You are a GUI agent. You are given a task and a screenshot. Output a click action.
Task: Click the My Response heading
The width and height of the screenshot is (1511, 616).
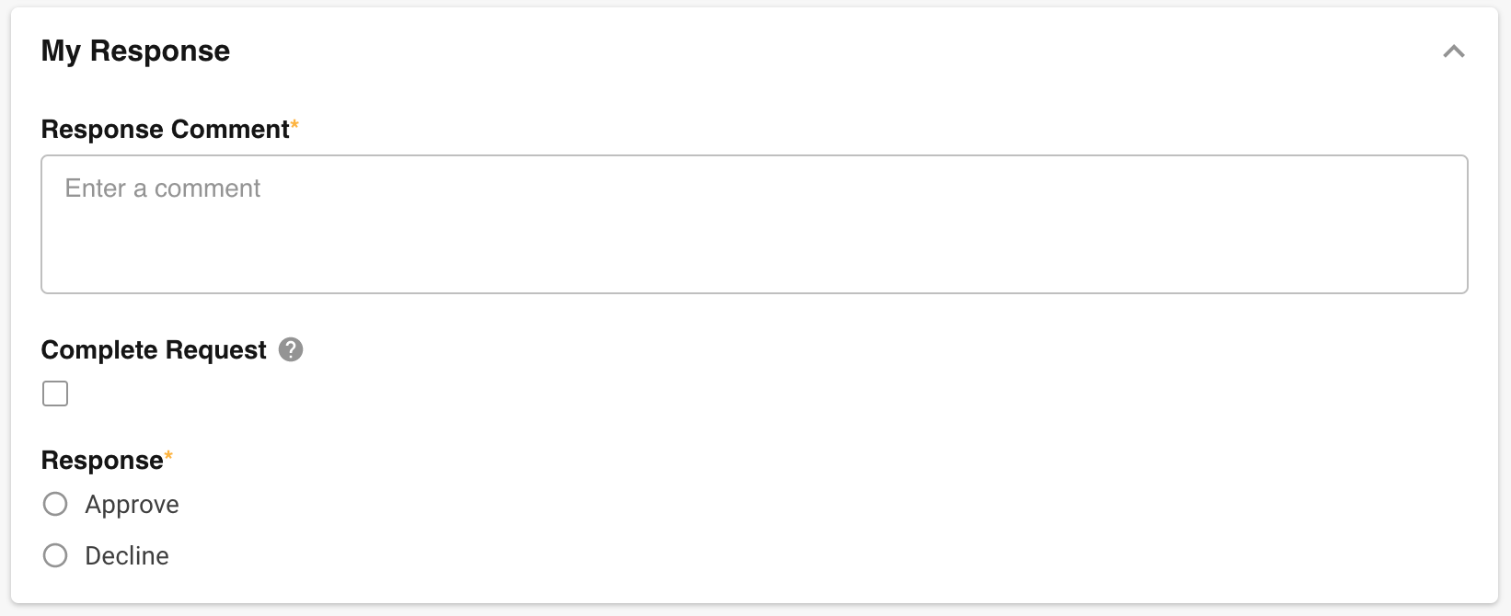pyautogui.click(x=135, y=51)
